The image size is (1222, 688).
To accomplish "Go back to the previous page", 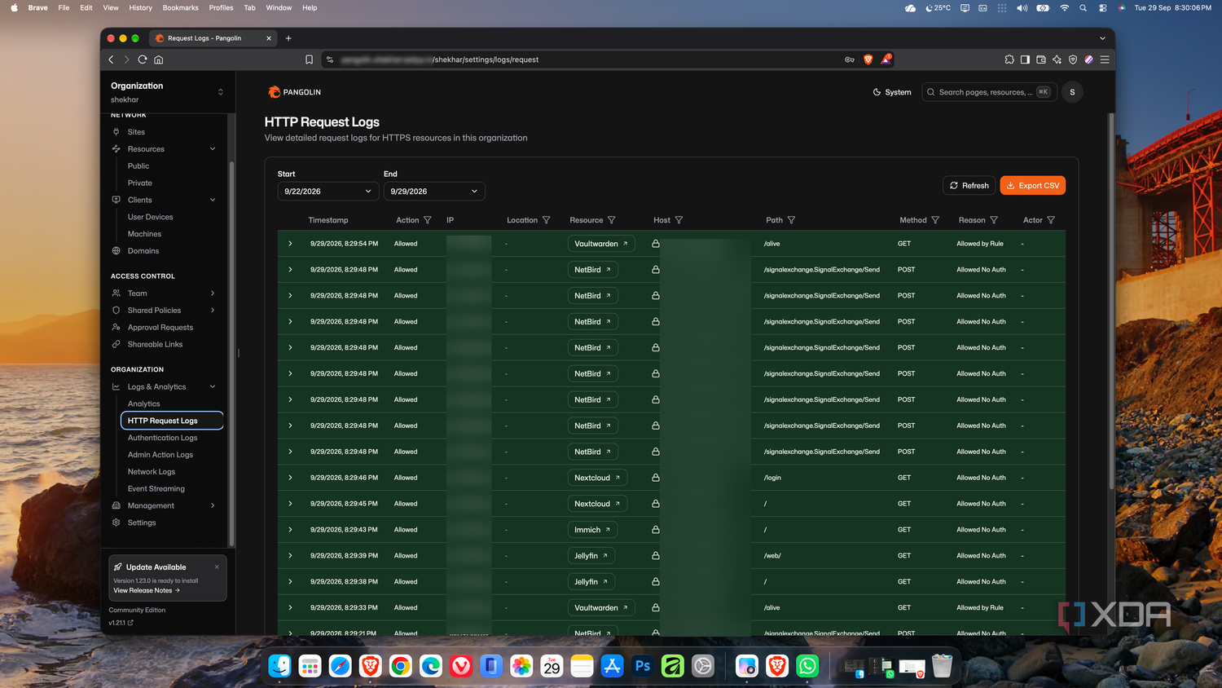I will tap(112, 60).
